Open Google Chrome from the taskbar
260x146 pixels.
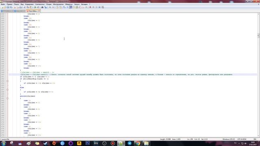click(138, 143)
